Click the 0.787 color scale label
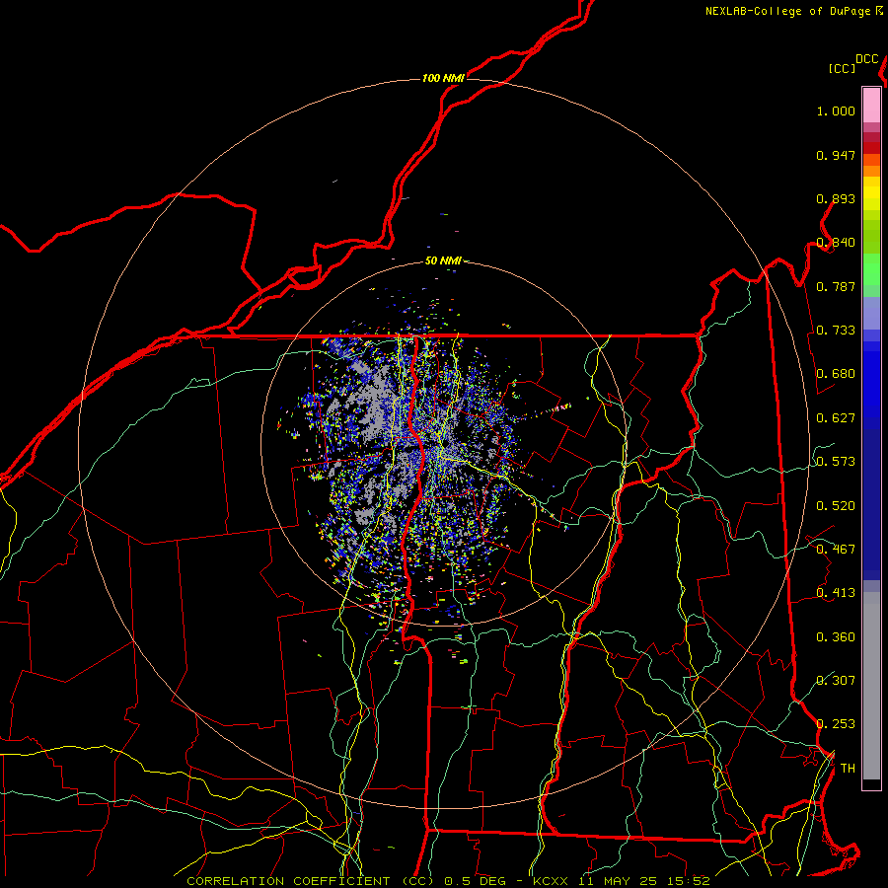Image resolution: width=888 pixels, height=888 pixels. click(836, 286)
